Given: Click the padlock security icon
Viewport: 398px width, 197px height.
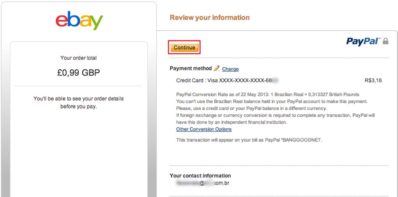Looking at the screenshot, I should coord(385,41).
